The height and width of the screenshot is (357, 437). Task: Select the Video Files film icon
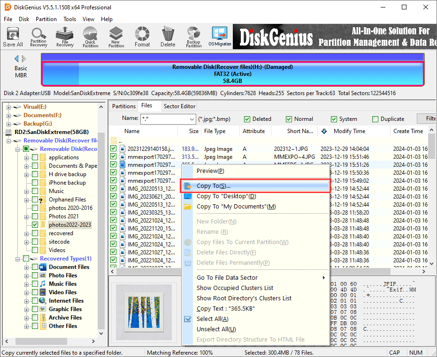pyautogui.click(x=43, y=292)
